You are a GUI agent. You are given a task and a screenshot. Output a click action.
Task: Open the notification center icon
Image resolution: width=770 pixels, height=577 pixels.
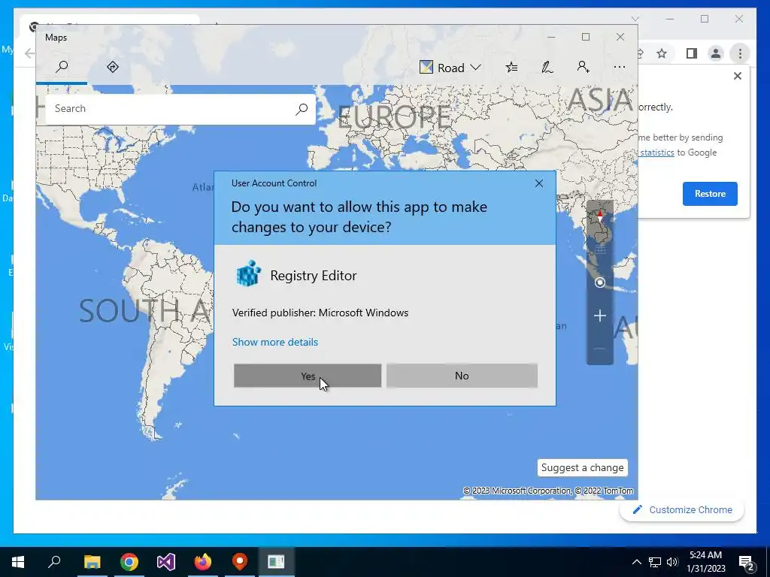(x=747, y=562)
